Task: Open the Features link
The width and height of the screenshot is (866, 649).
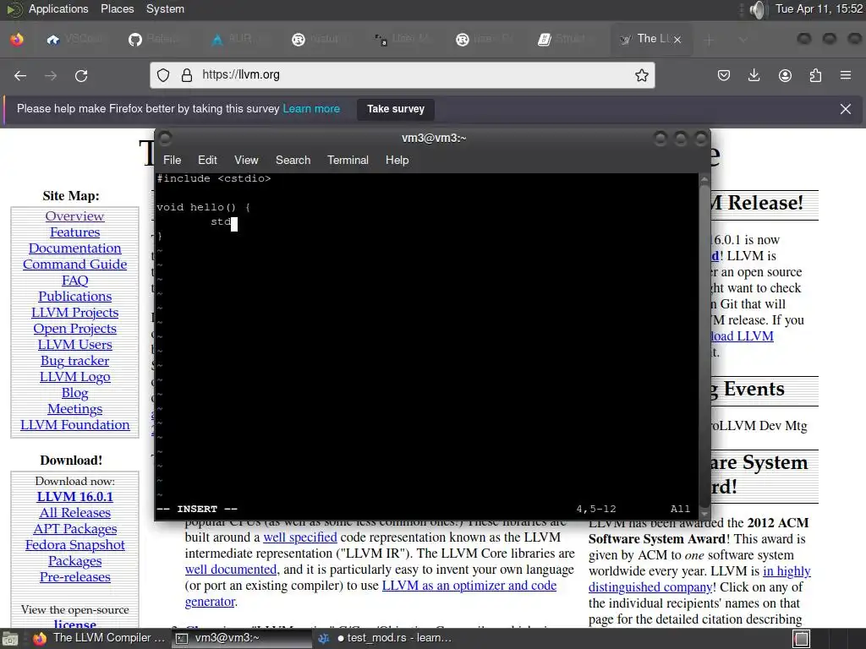Action: 74,232
